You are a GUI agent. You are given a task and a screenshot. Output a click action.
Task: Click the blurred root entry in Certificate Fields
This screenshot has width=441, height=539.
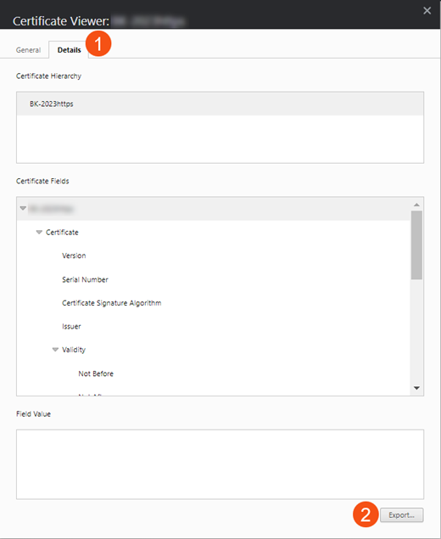point(51,209)
